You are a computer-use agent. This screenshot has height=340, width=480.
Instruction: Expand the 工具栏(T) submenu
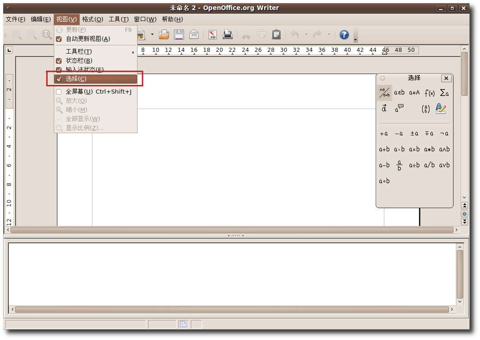point(96,52)
